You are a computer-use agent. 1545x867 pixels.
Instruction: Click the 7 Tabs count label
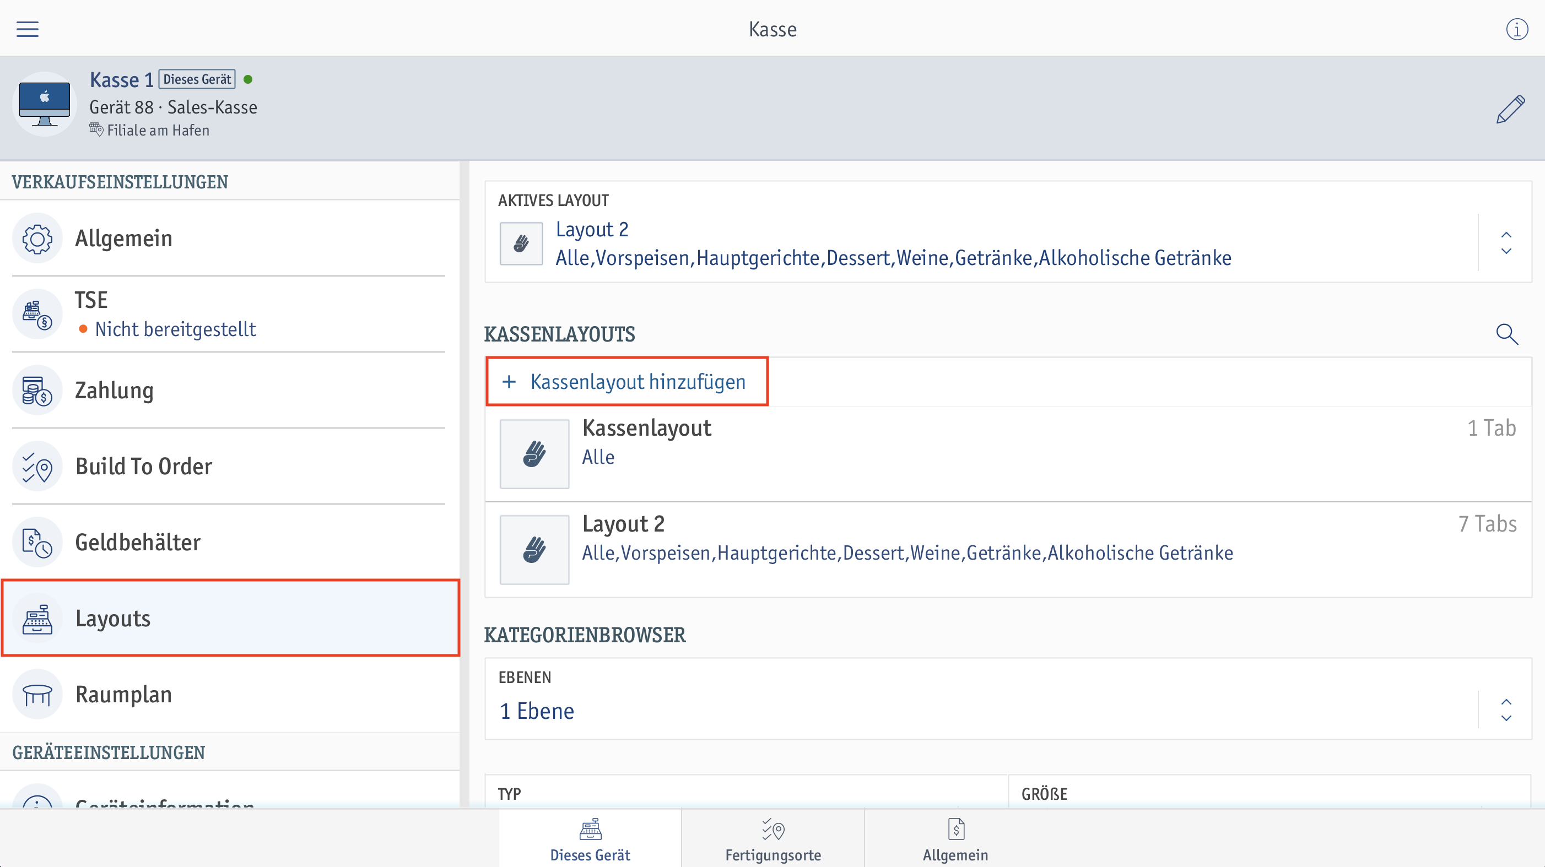point(1488,524)
